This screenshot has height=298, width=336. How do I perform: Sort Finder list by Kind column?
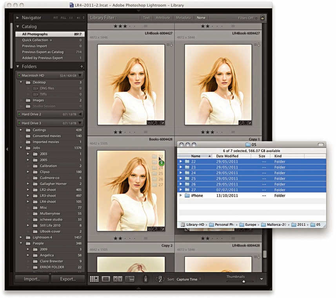coord(287,156)
